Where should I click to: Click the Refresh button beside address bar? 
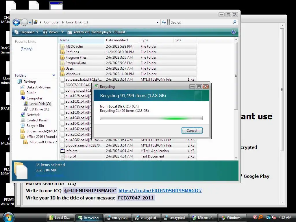coord(164,22)
